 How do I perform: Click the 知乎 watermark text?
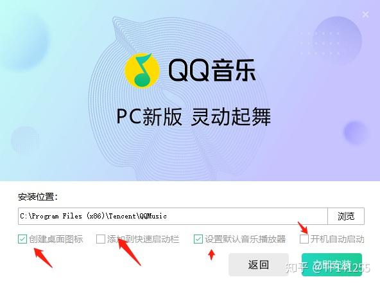(297, 267)
